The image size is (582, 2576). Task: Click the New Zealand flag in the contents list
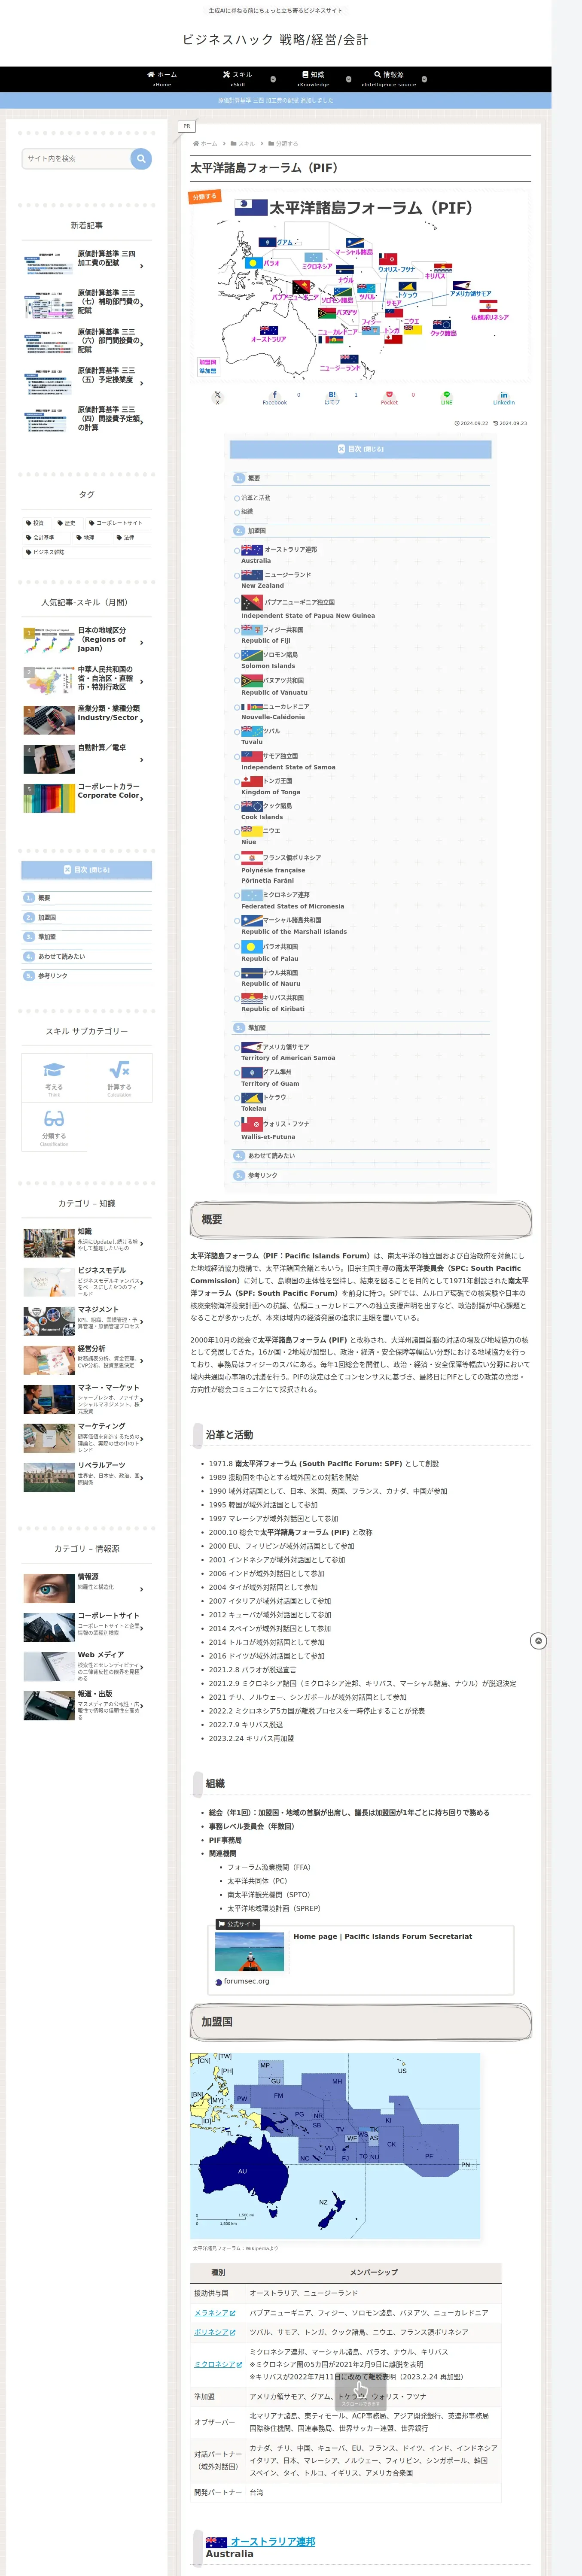(x=252, y=575)
